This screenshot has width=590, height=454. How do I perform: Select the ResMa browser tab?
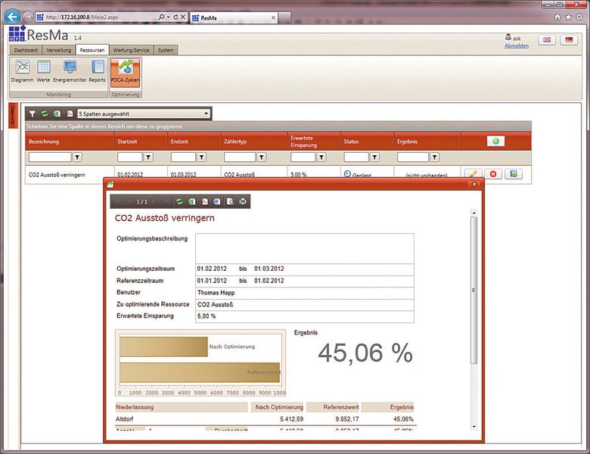click(234, 17)
